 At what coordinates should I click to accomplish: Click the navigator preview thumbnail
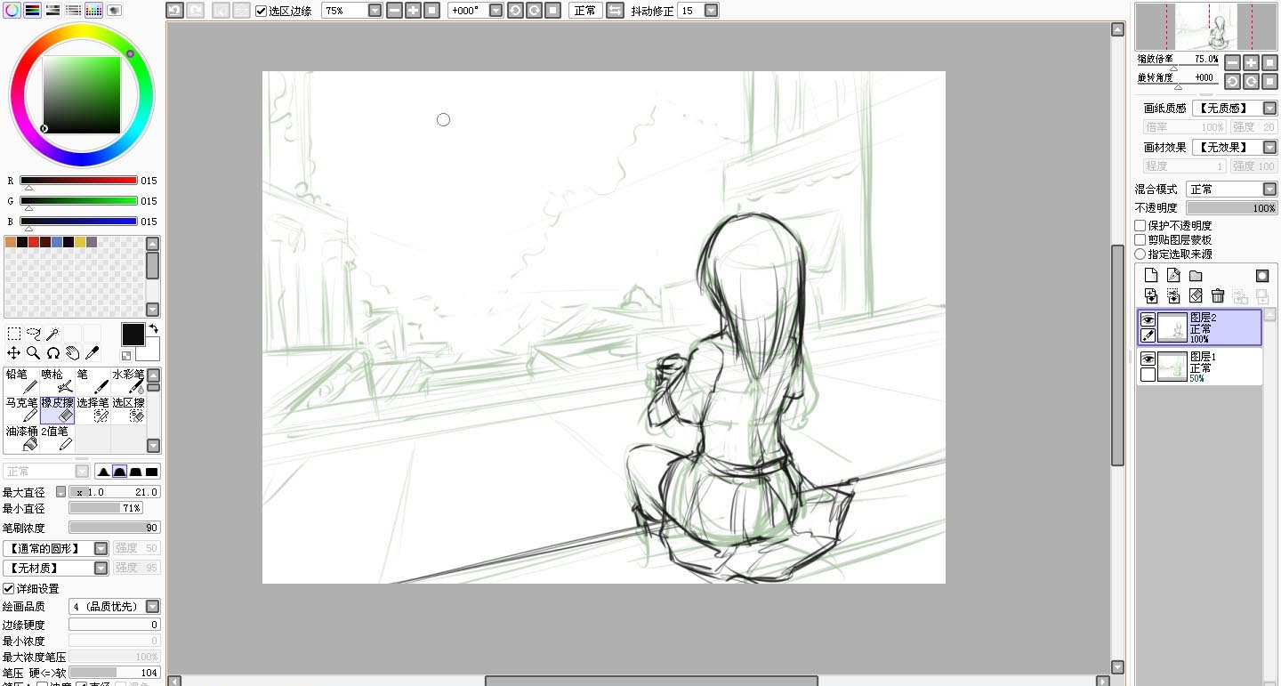point(1207,27)
